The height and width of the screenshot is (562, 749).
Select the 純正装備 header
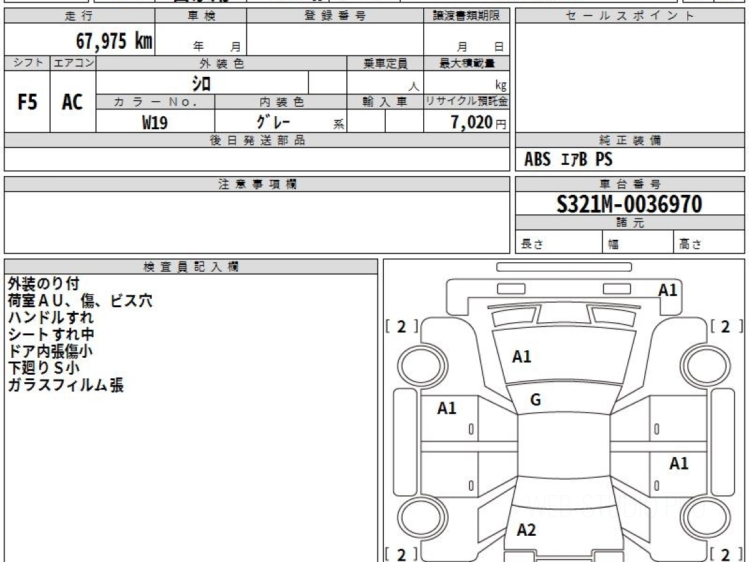[x=630, y=140]
